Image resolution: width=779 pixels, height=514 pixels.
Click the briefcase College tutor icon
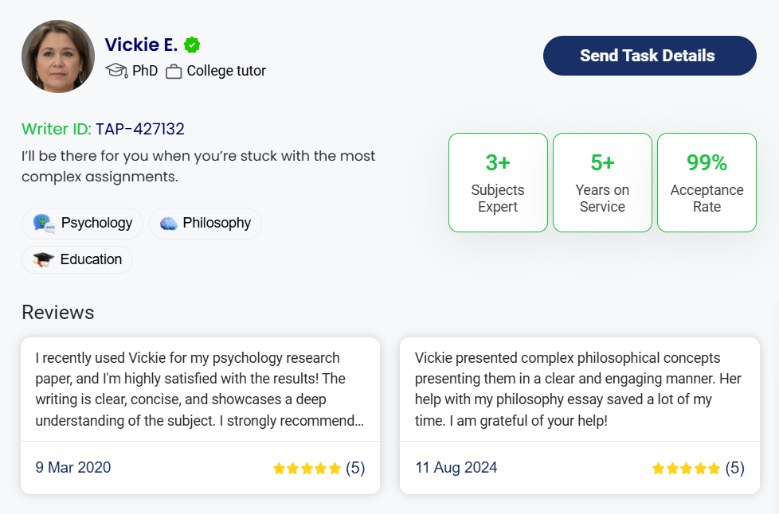click(174, 72)
